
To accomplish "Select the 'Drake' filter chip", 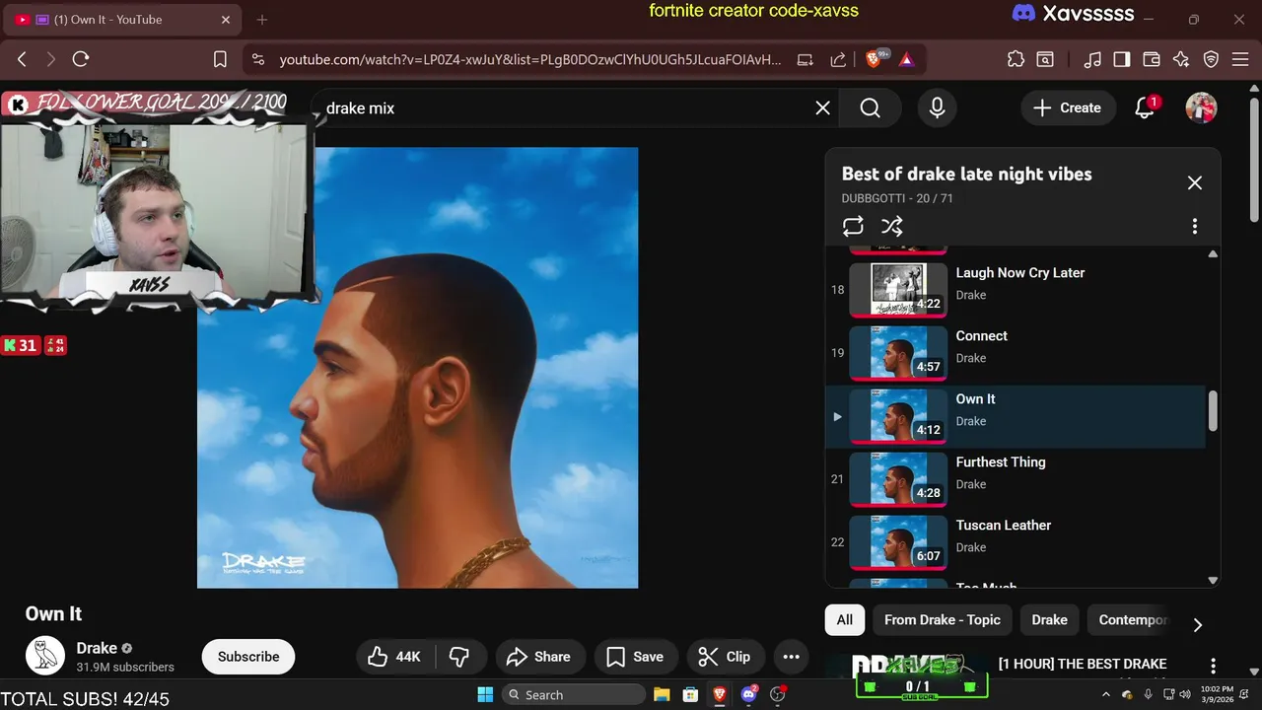I will tap(1049, 619).
